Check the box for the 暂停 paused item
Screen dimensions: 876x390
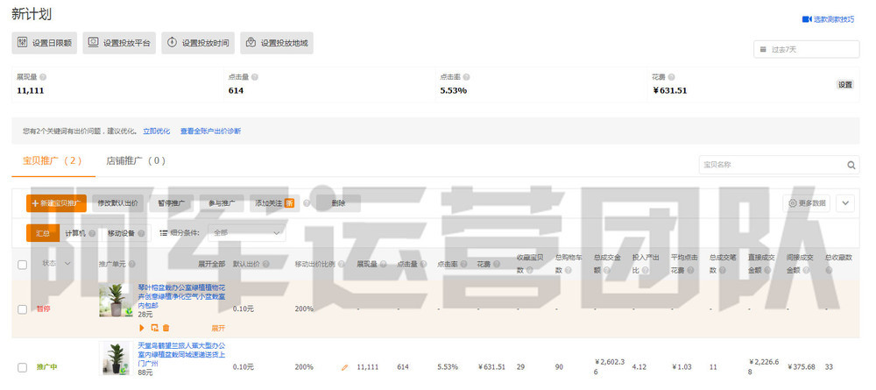(23, 308)
